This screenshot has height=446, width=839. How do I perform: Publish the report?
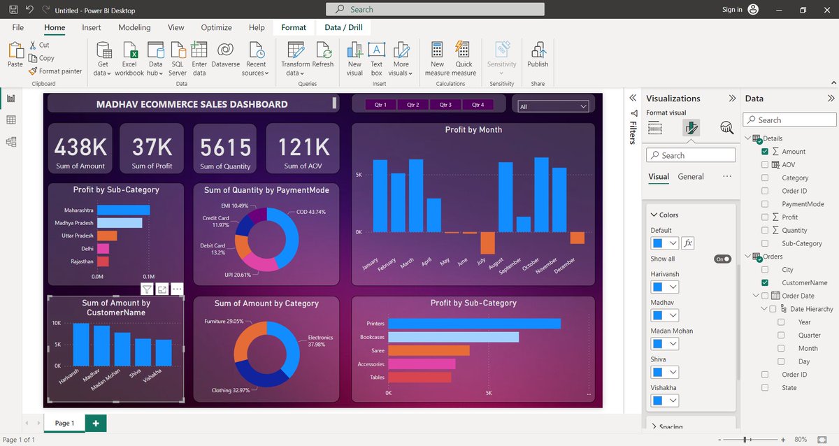538,55
